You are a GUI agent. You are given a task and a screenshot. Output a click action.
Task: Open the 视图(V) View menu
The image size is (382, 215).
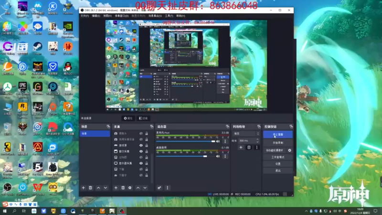[107, 16]
